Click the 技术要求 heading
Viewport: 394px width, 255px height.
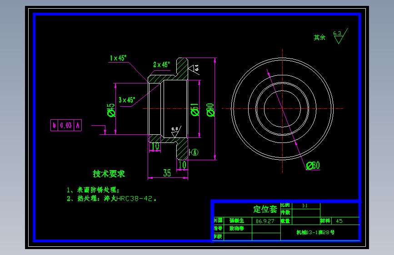click(x=109, y=174)
